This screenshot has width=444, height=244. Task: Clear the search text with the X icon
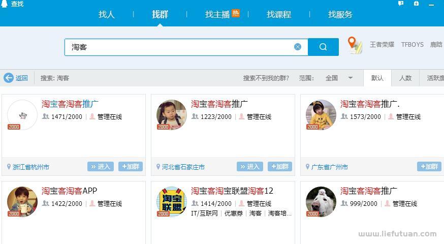click(x=298, y=47)
